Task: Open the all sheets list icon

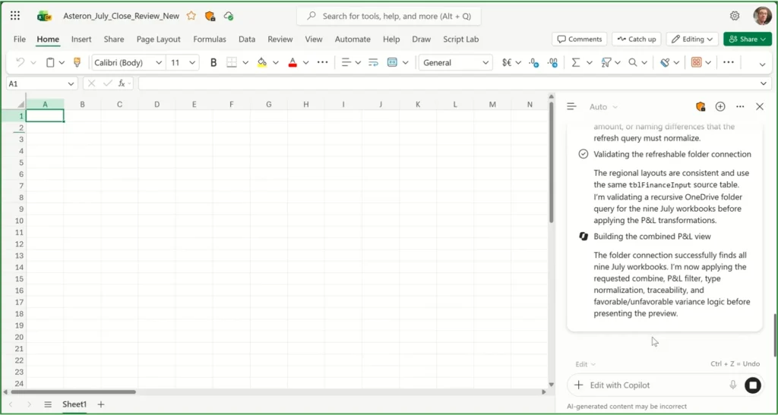Action: (48, 404)
